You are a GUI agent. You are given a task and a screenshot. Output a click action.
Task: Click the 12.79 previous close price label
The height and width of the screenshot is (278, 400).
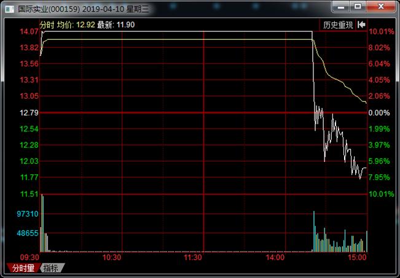[x=29, y=113]
